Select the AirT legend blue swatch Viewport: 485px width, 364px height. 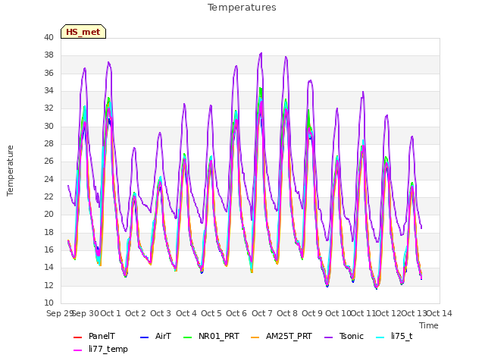coord(145,337)
